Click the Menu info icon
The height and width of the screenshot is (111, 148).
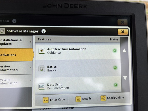coord(14,21)
